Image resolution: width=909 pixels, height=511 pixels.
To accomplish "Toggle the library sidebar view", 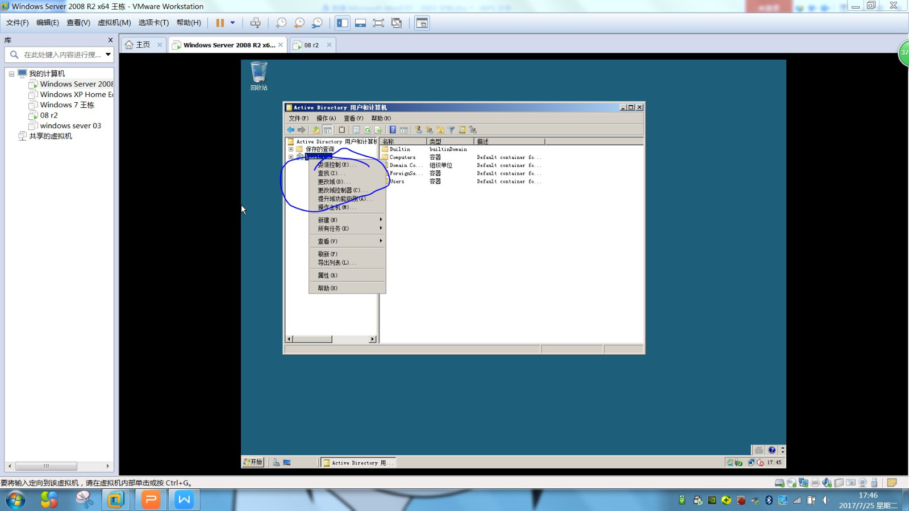I will pyautogui.click(x=343, y=23).
